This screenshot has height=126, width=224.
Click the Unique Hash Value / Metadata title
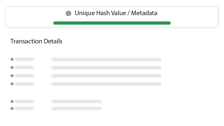116,13
